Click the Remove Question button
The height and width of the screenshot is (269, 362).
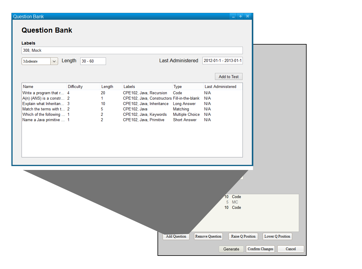[208, 236]
